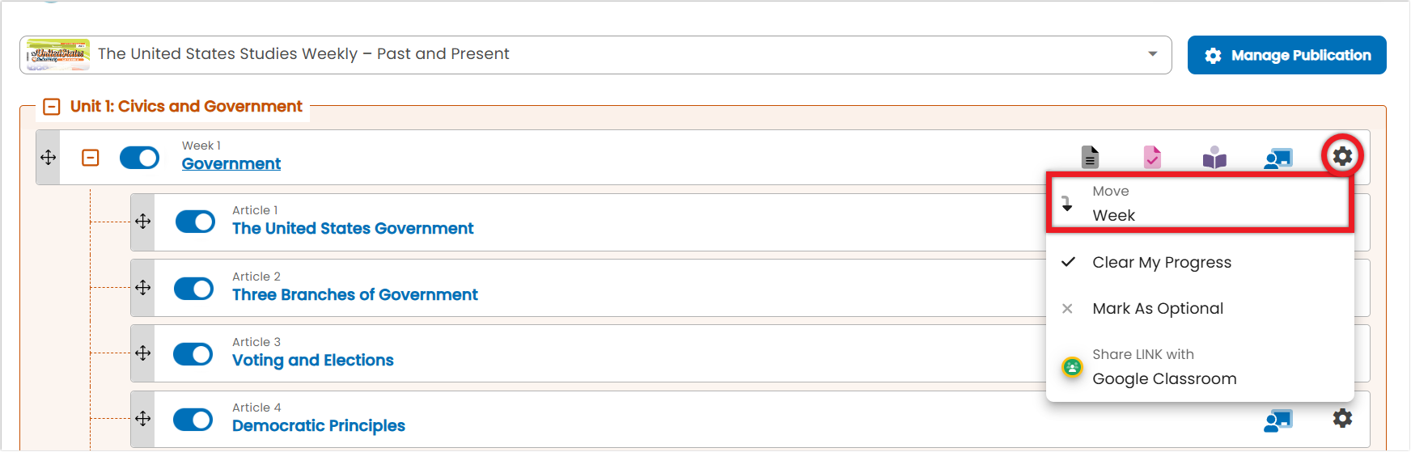Click the move handle for Week 1 Government
Image resolution: width=1411 pixels, height=452 pixels.
tap(48, 157)
